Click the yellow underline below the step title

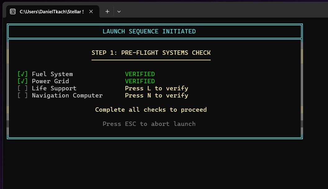click(151, 59)
